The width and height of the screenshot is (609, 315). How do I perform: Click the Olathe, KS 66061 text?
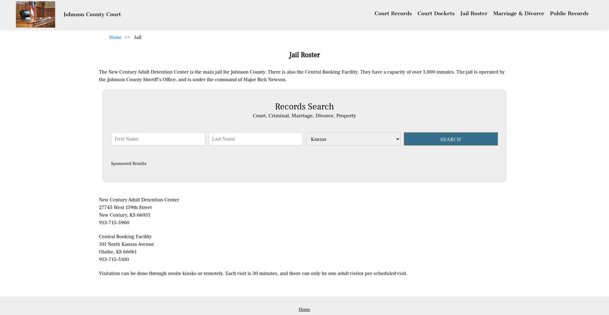[118, 252]
